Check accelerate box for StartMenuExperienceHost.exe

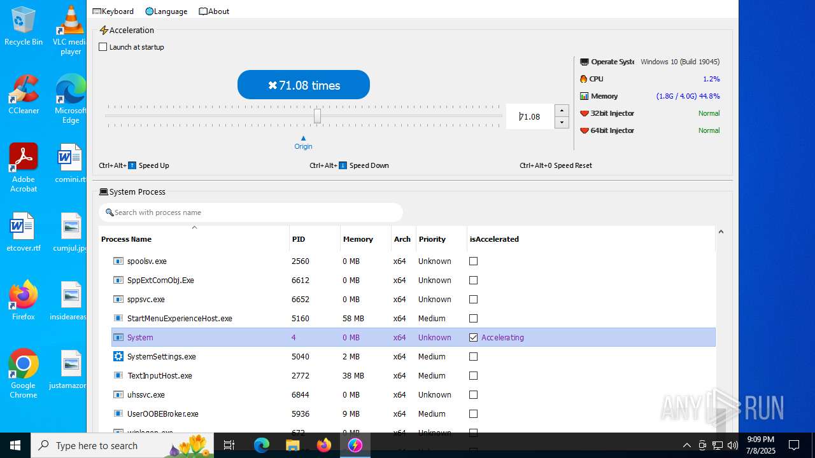coord(473,319)
